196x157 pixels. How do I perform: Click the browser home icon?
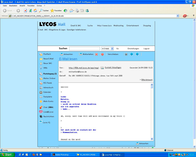coord(35,11)
